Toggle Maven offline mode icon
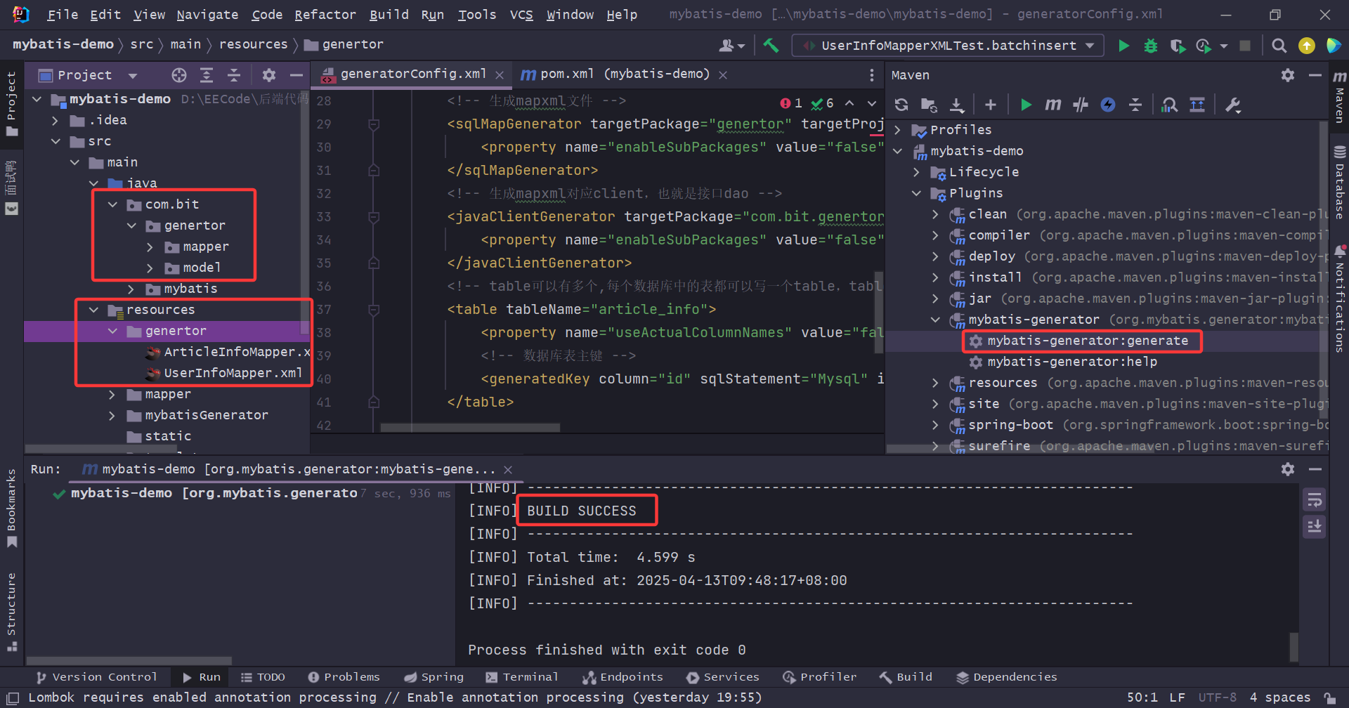 coord(1081,105)
